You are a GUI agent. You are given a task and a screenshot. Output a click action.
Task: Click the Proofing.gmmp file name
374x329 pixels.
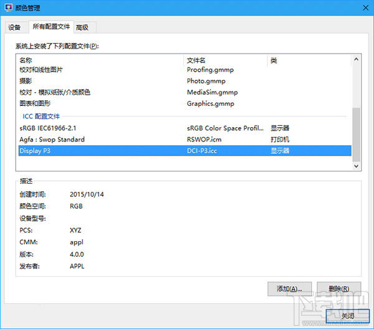tap(210, 70)
